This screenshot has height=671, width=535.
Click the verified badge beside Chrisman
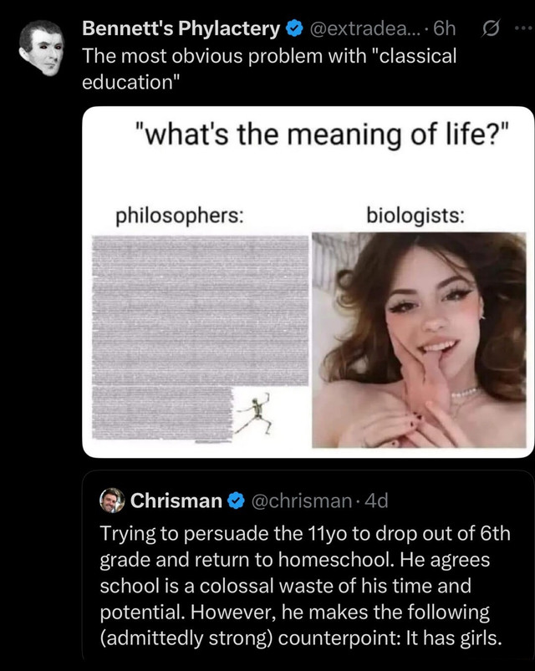[236, 501]
